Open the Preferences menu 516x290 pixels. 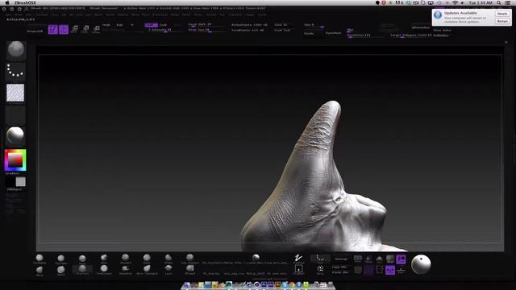(x=160, y=14)
